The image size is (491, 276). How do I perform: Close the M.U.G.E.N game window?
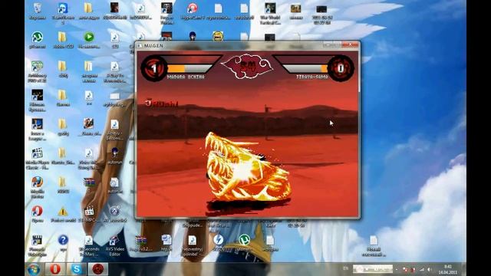pyautogui.click(x=350, y=45)
